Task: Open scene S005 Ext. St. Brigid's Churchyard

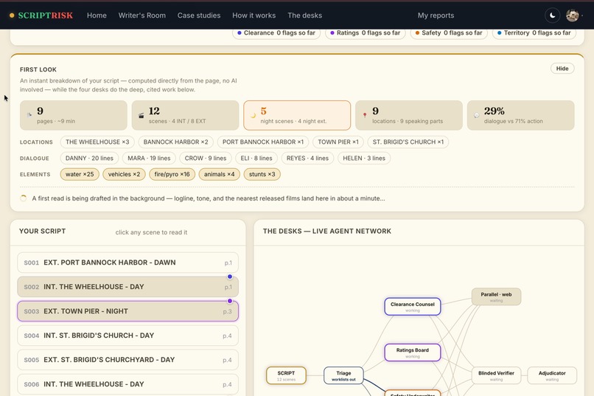Action: pos(127,360)
